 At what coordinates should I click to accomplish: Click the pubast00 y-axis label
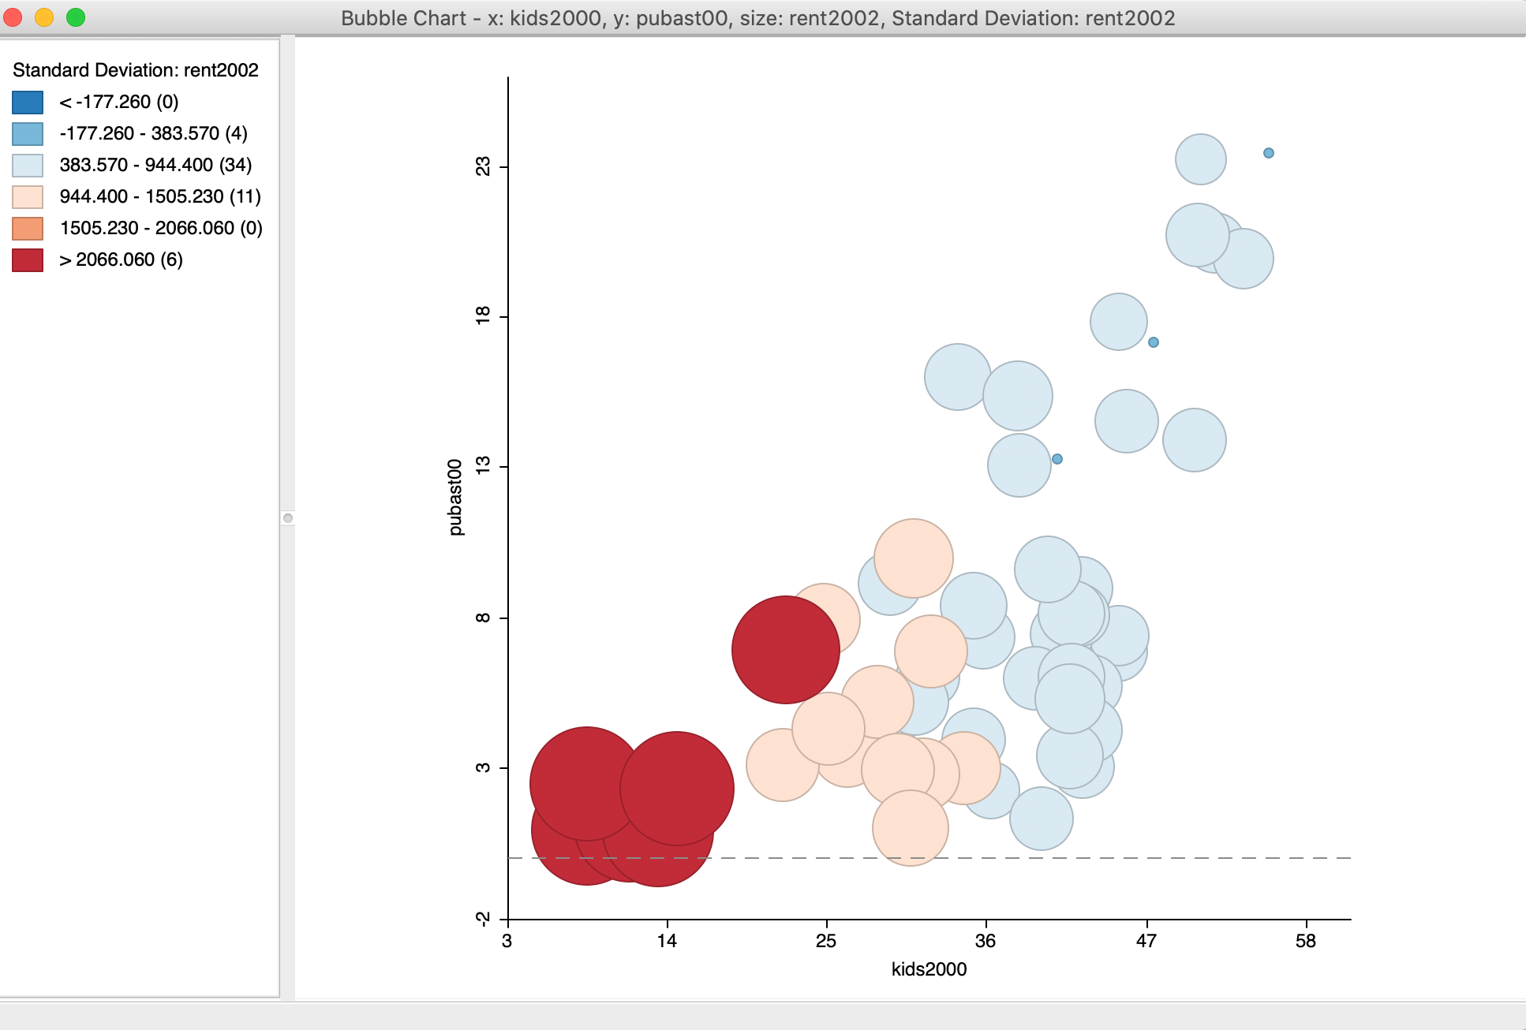tap(455, 497)
